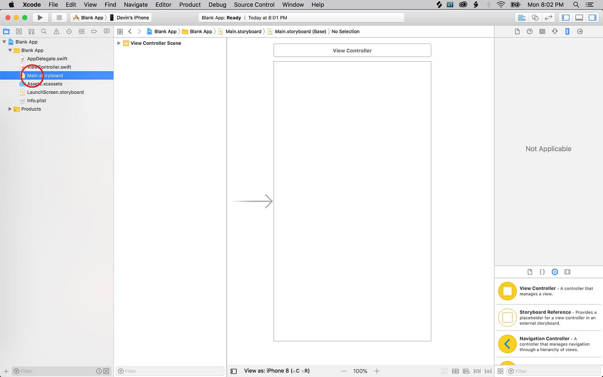Click View as: iPhone 8 device bar
This screenshot has height=377, width=603.
(x=277, y=371)
